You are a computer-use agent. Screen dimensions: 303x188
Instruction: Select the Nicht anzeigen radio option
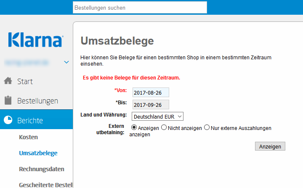[164, 127]
